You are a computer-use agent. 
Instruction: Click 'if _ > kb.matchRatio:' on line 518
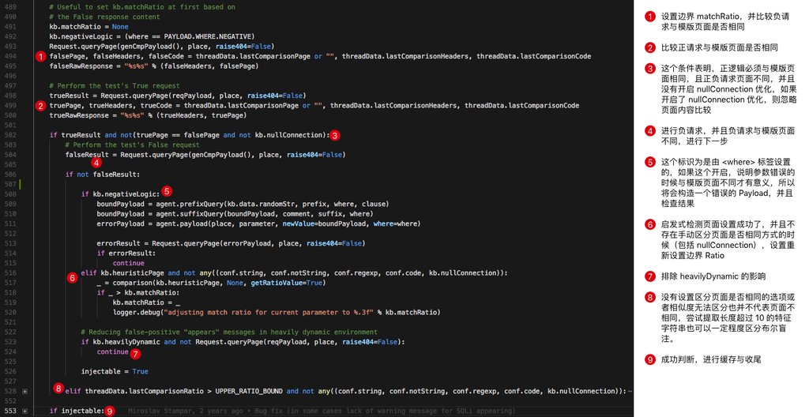[138, 292]
